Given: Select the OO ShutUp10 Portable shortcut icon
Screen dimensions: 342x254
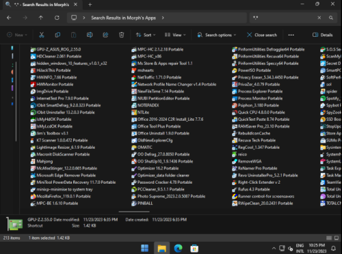Looking at the screenshot, I should tap(134, 161).
